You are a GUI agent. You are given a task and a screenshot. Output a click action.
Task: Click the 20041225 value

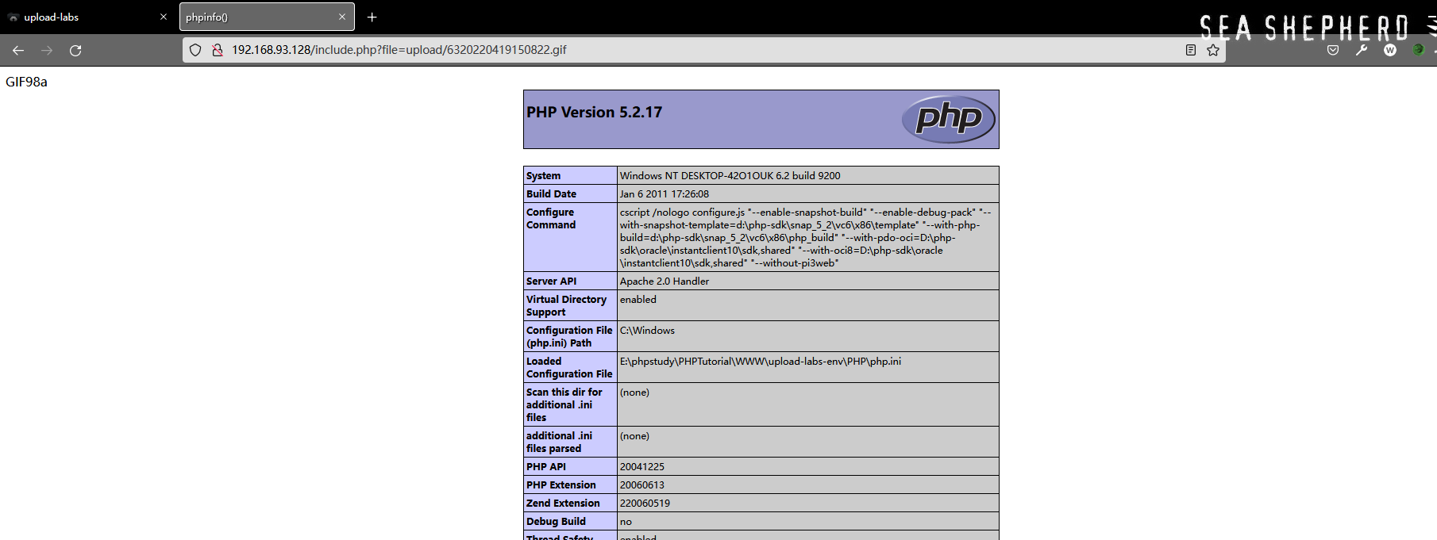(x=642, y=467)
